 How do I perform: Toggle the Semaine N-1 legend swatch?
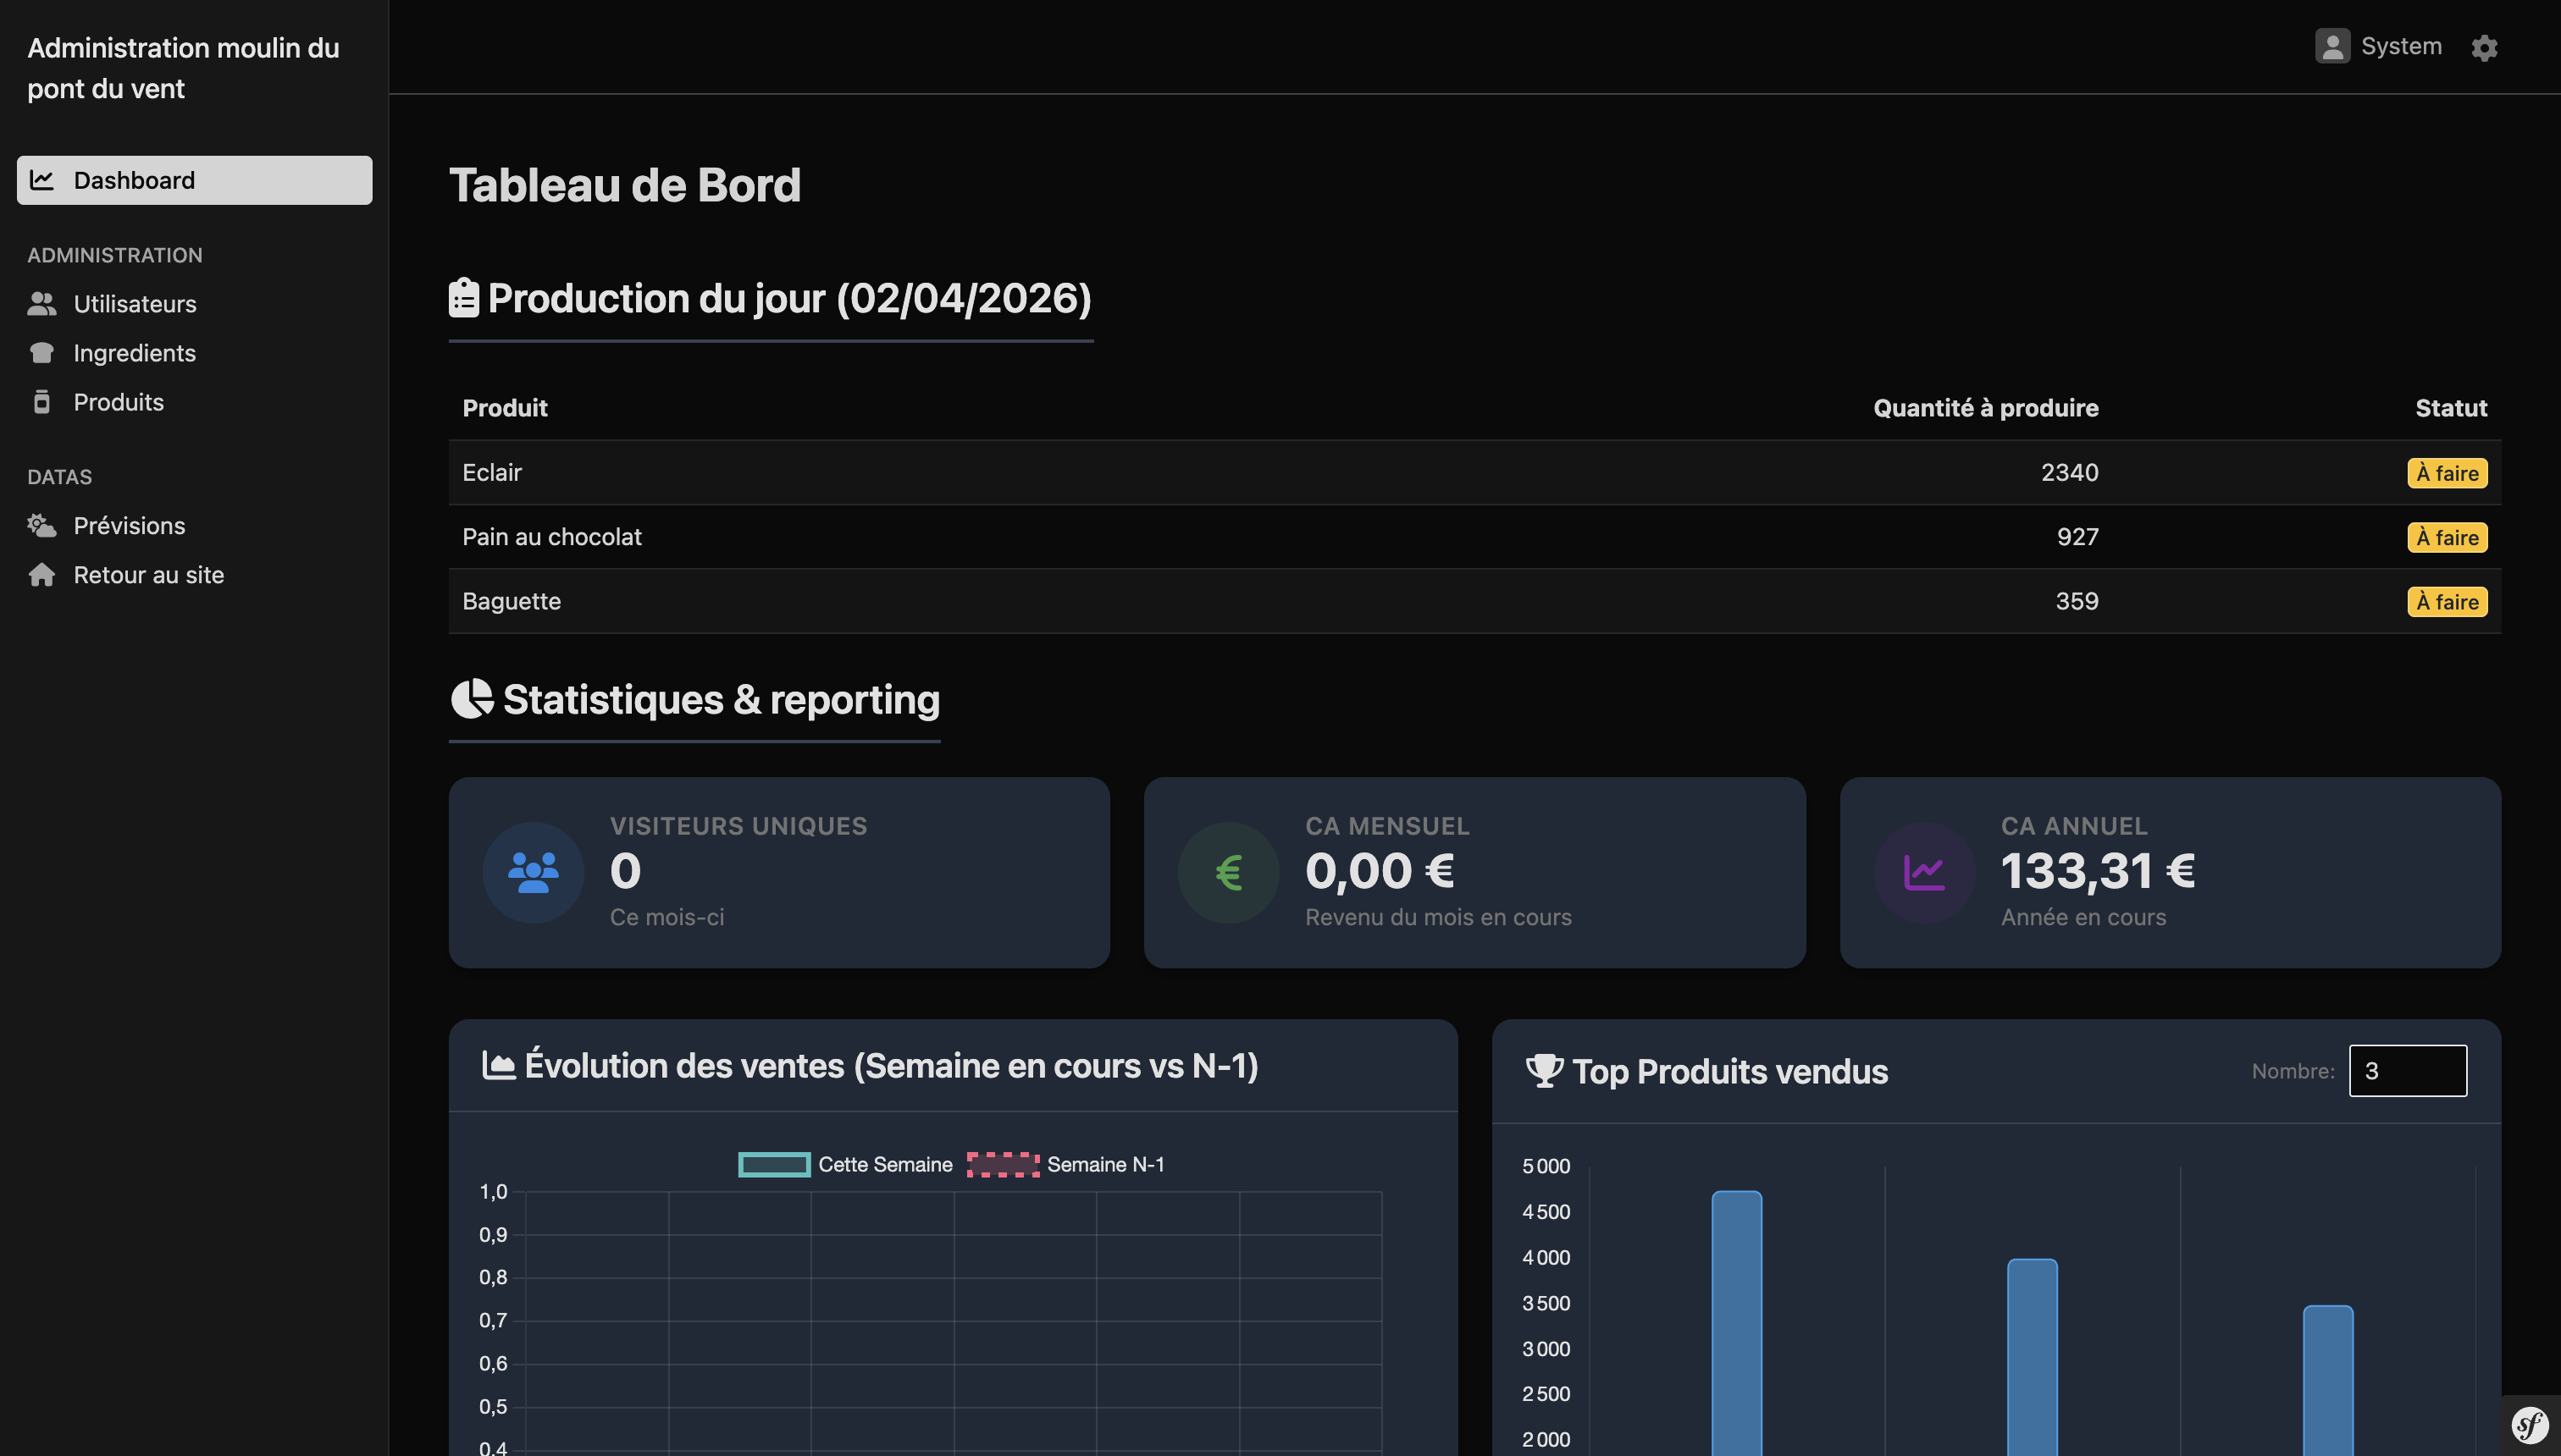1004,1164
